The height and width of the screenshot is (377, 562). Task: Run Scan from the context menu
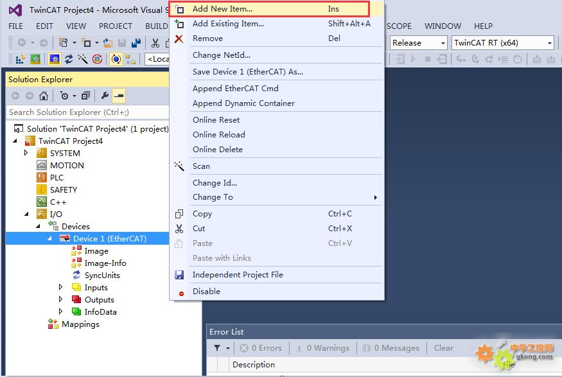tap(277, 166)
